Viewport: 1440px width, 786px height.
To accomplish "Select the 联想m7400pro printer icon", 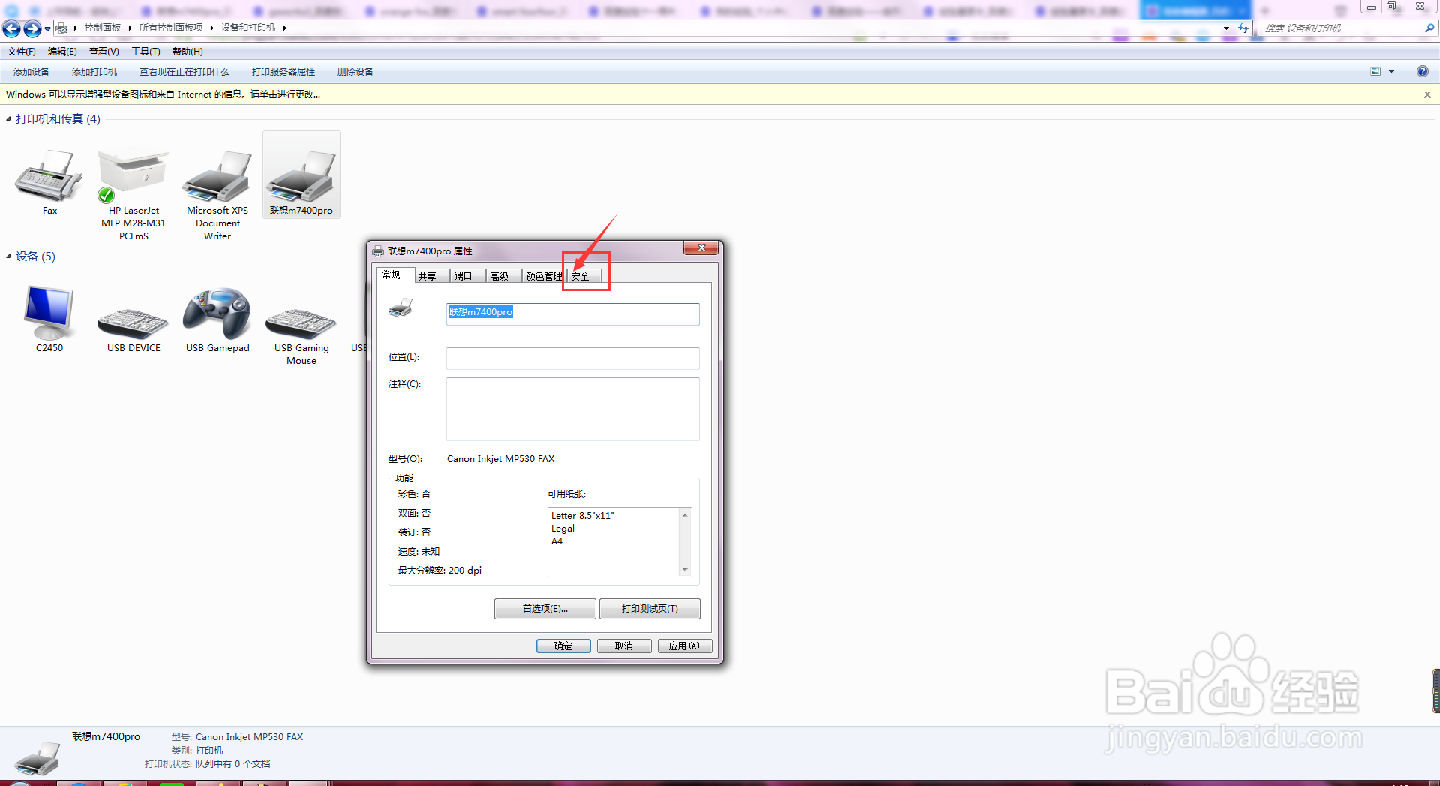I will click(301, 175).
